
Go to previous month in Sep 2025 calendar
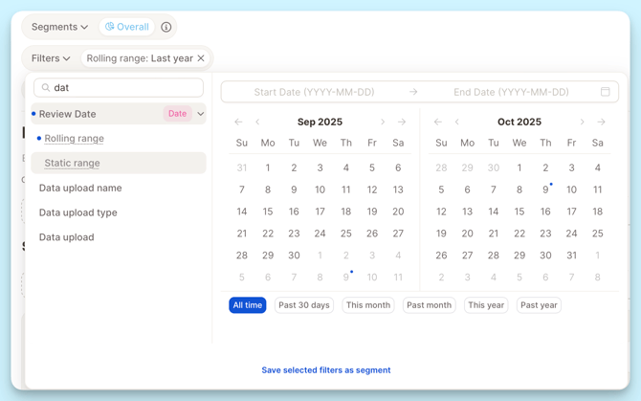tap(257, 123)
